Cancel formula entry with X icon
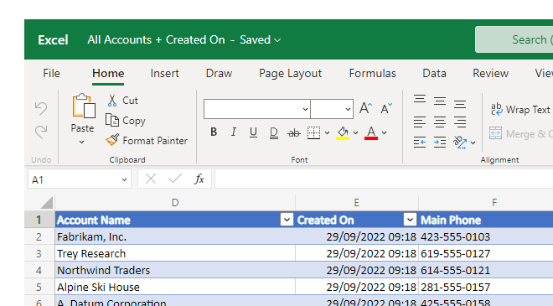This screenshot has width=553, height=306. click(x=151, y=179)
